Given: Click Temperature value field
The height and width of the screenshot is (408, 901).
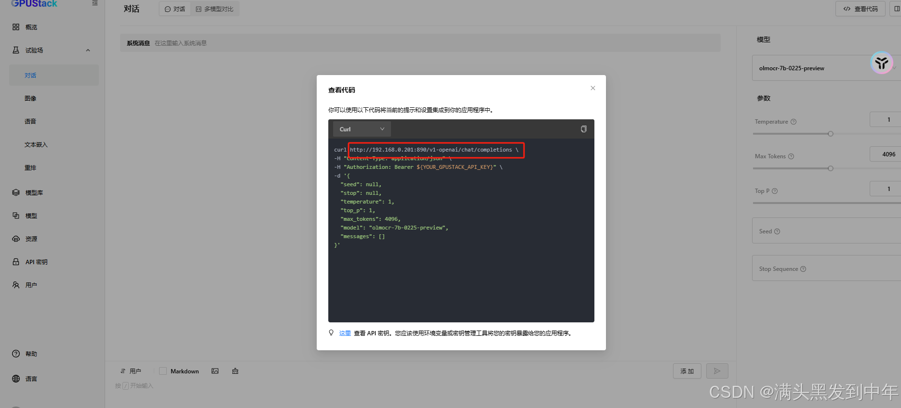Looking at the screenshot, I should (885, 119).
